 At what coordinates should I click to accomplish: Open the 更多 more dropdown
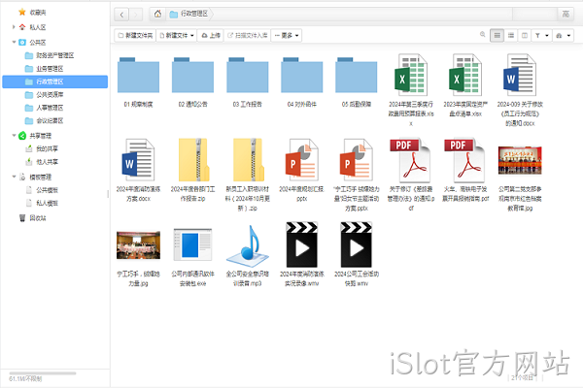tap(287, 36)
